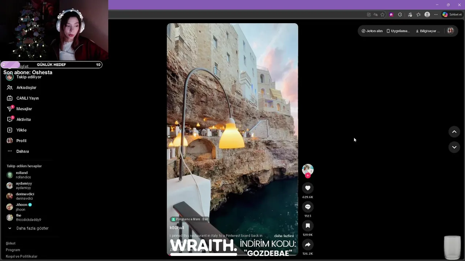Click the video to pause playback
The image size is (465, 261).
[x=232, y=140]
